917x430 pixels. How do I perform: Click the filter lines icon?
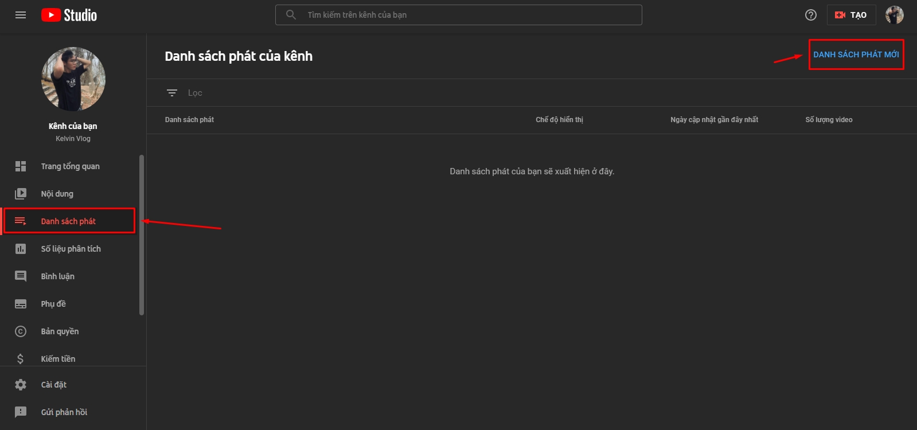pos(171,93)
